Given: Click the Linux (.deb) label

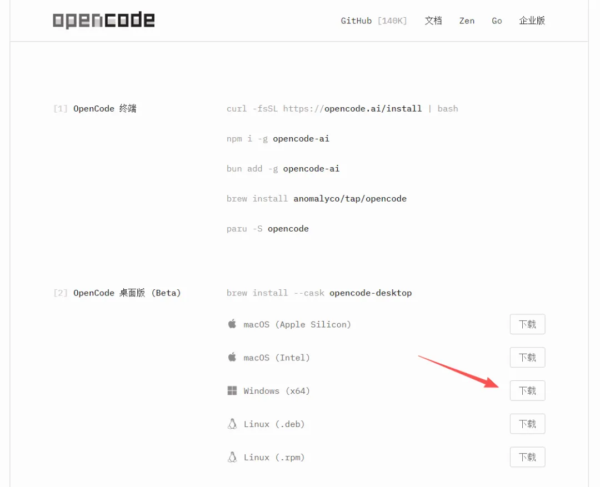Looking at the screenshot, I should 274,424.
